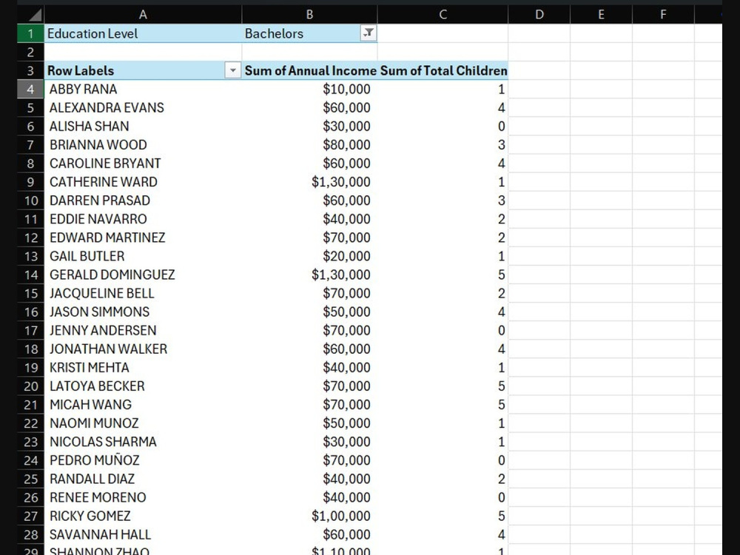Select column F header
The height and width of the screenshot is (555, 740).
663,15
